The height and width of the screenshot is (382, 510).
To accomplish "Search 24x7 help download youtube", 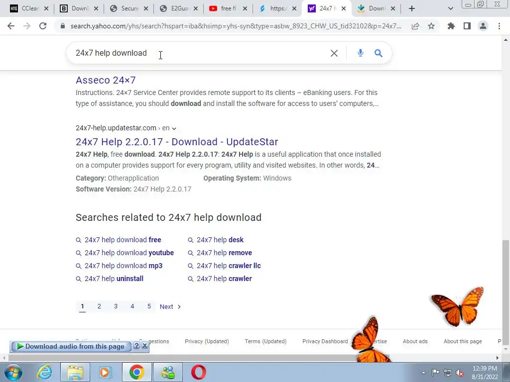I will click(x=129, y=253).
